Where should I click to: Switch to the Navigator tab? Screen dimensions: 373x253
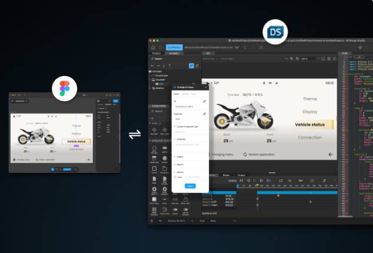173,54
